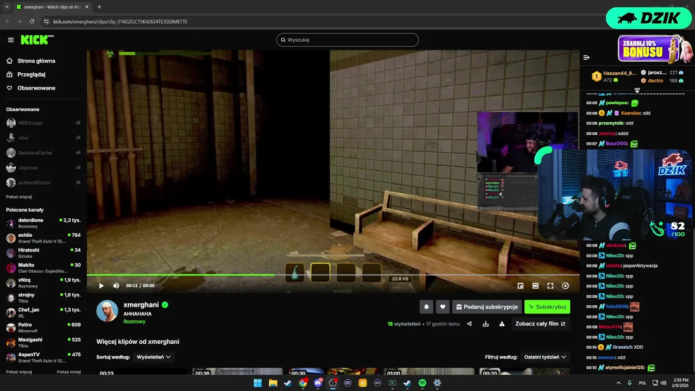695x391 pixels.
Task: Open Sortuj według Wyświetleń dropdown
Action: (154, 357)
